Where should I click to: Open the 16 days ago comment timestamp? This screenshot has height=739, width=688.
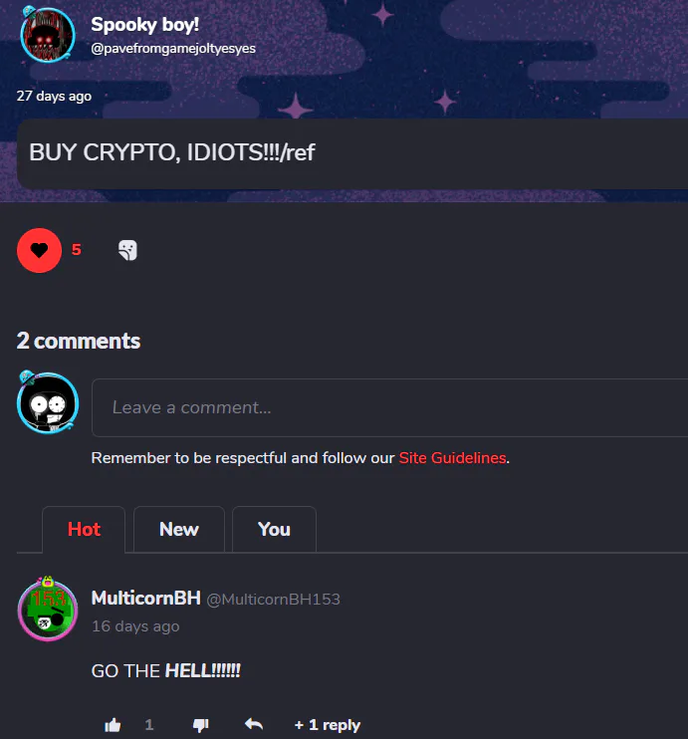135,626
